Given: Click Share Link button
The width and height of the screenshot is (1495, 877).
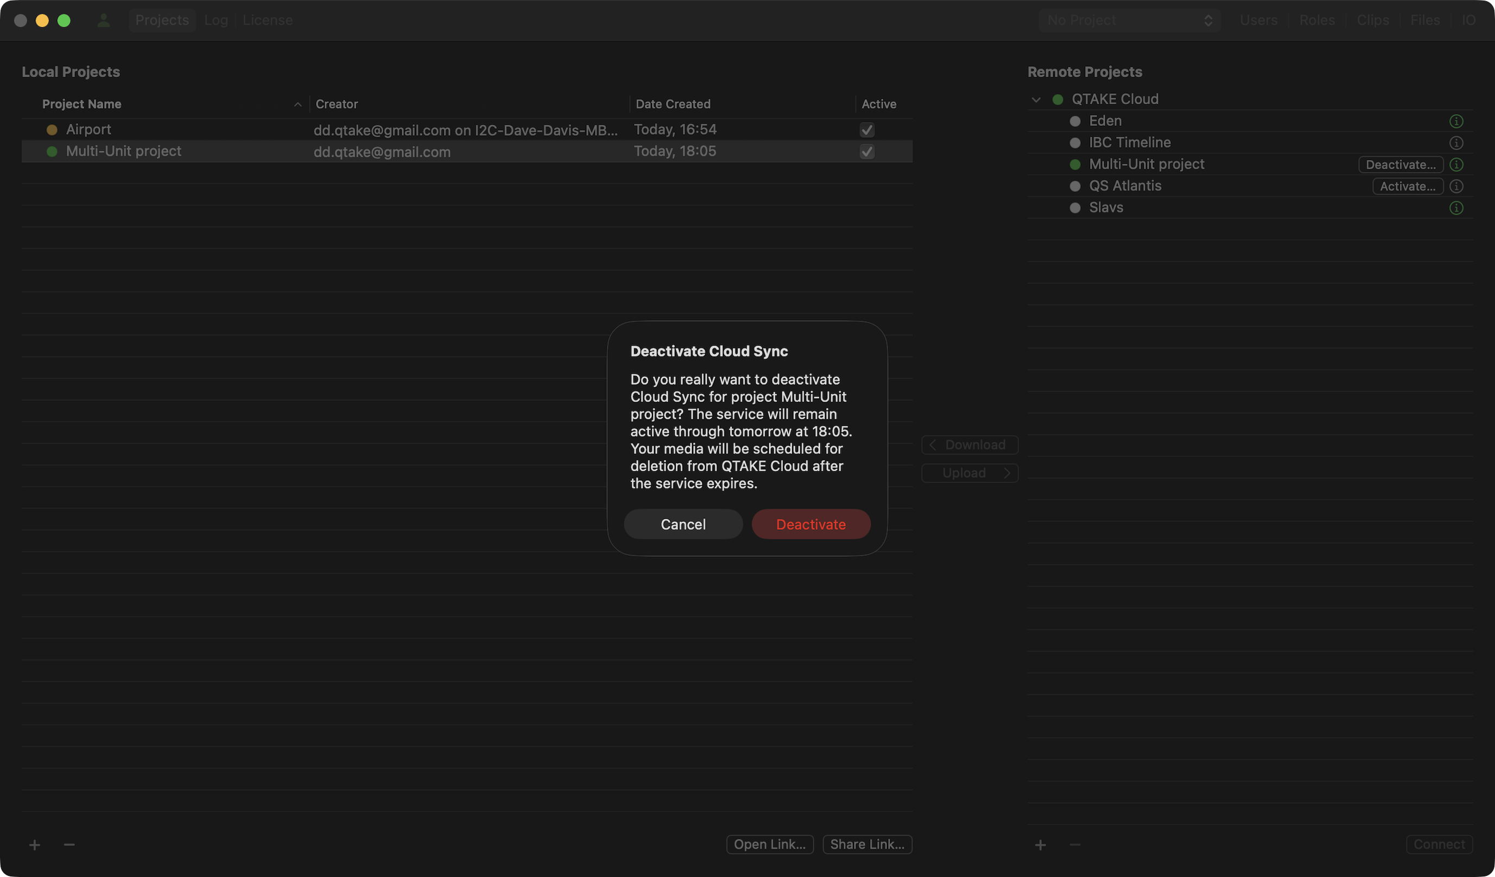Looking at the screenshot, I should click(x=867, y=844).
